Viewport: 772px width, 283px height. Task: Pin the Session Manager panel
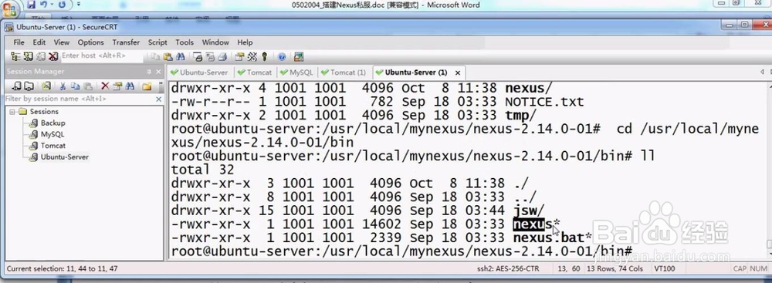coord(149,72)
